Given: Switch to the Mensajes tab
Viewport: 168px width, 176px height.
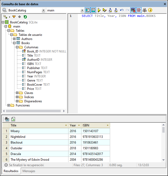Looking at the screenshot, I should [29, 171].
